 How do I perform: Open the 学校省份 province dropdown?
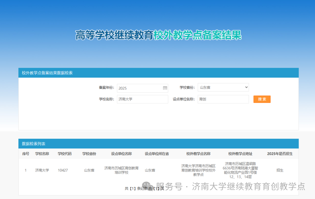[223, 87]
